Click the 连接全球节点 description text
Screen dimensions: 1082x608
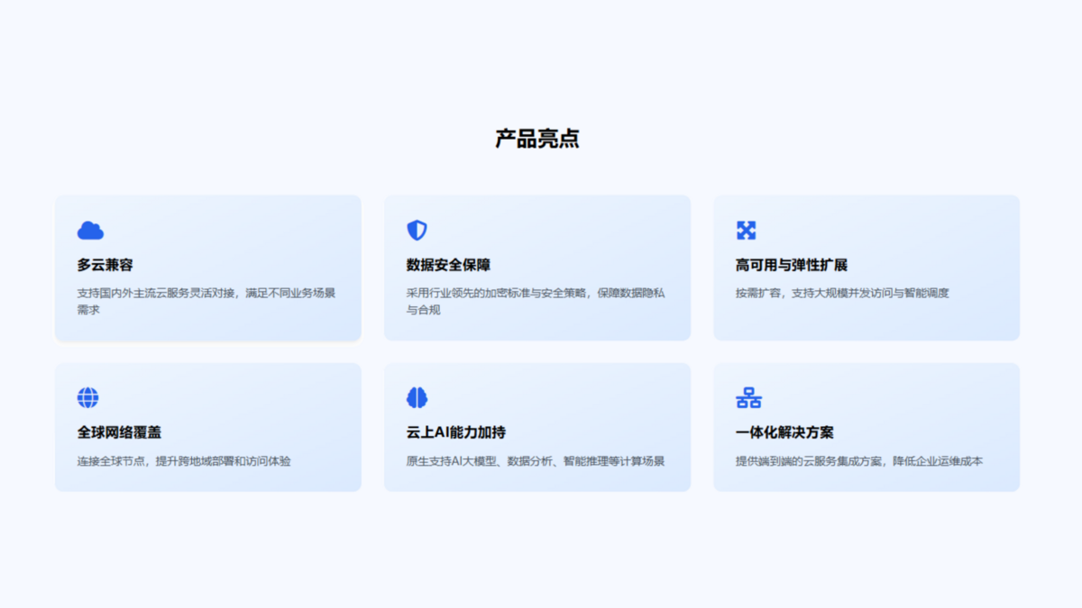[x=184, y=461]
